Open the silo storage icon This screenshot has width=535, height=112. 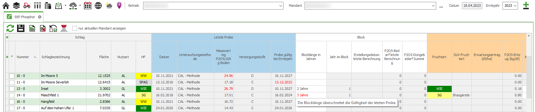click(48, 6)
